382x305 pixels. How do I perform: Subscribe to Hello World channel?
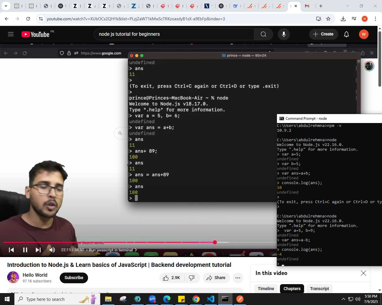[x=74, y=278]
